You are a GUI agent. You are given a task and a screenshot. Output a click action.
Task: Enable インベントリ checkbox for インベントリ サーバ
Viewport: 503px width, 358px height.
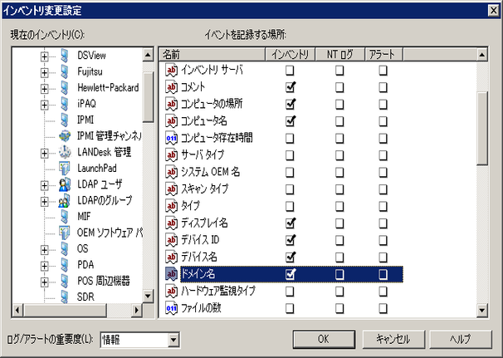(x=290, y=71)
